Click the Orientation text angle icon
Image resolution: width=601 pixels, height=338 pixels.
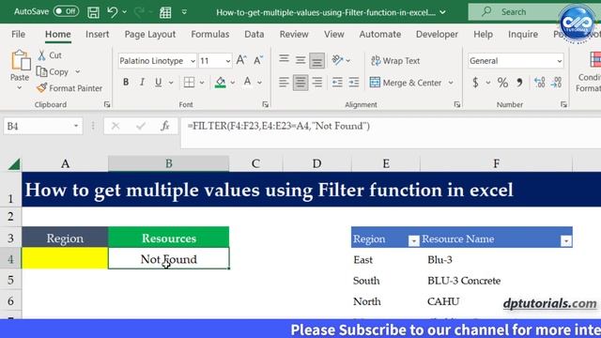coord(338,60)
